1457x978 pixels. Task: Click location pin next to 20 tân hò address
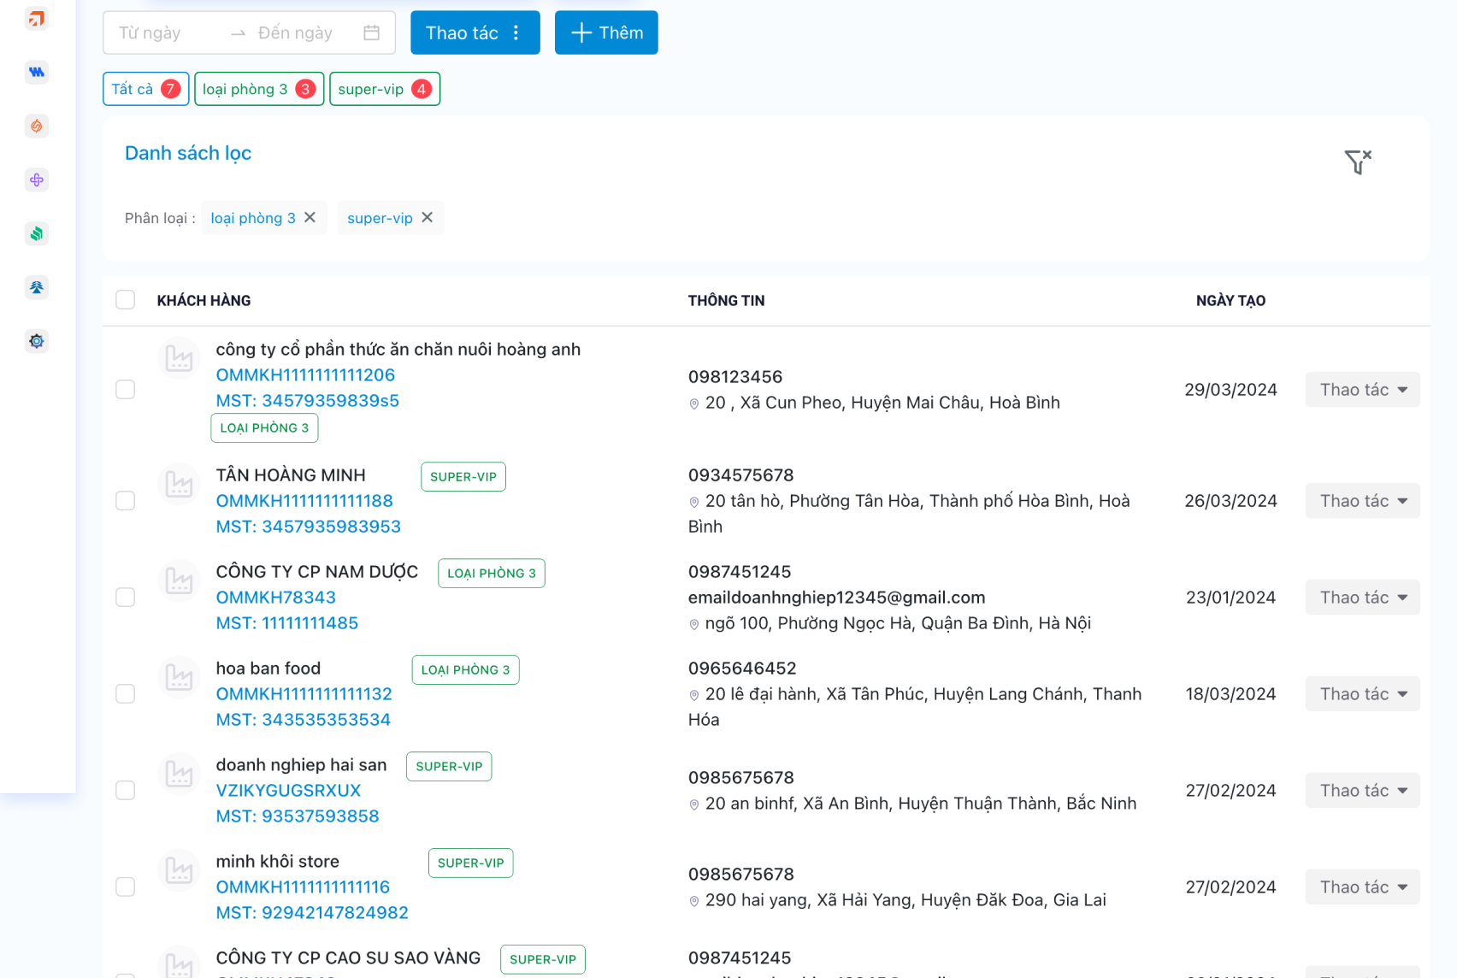click(x=694, y=502)
